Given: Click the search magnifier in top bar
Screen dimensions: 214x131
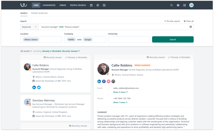Looking at the screenshot, I should coord(171,5).
